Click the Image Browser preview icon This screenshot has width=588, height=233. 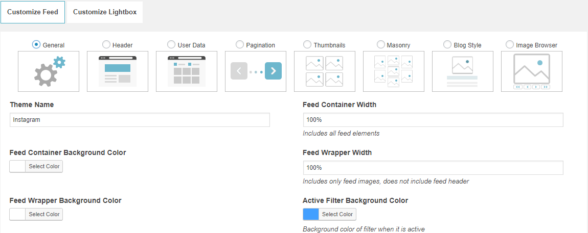pos(532,71)
